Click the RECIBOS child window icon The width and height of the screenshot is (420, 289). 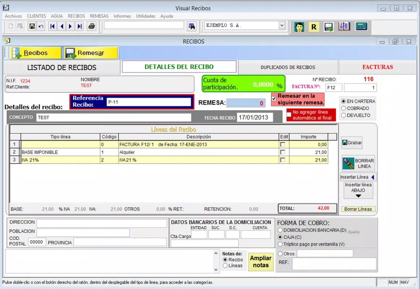(x=7, y=41)
